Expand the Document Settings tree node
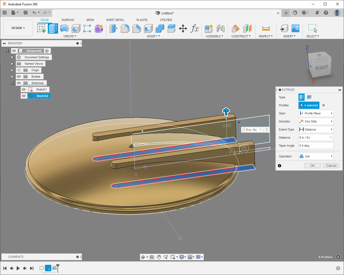The width and height of the screenshot is (344, 275). (x=12, y=57)
